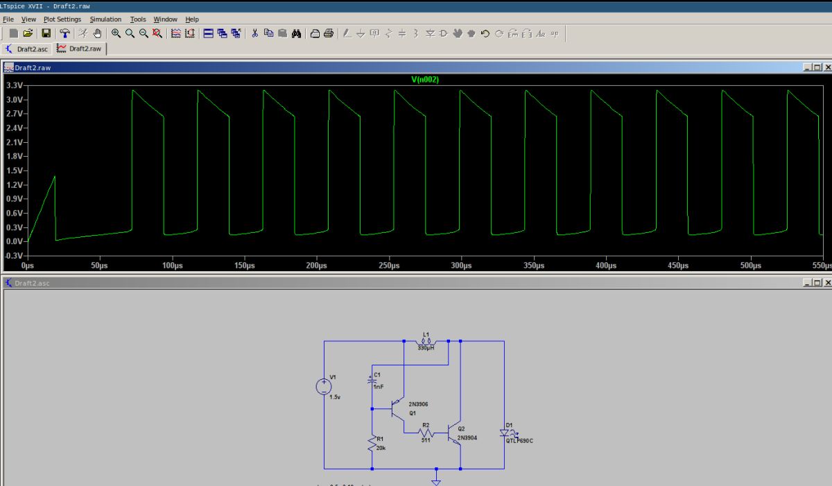Click the 3.3V vertical axis label
The image size is (832, 486).
point(15,85)
